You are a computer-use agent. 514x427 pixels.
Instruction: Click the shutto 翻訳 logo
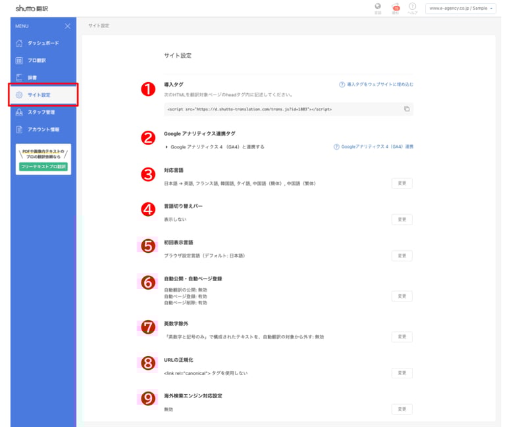point(32,9)
